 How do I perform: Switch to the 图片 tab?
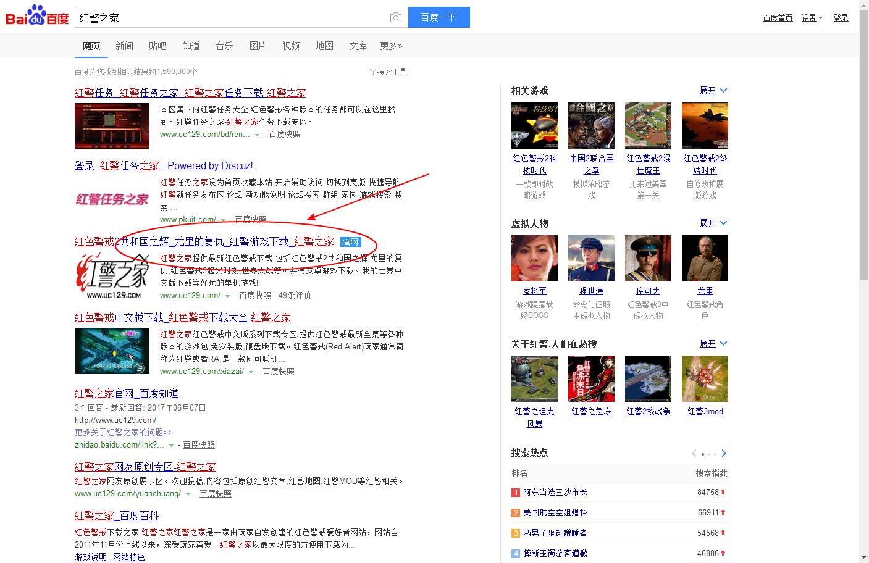[x=258, y=46]
